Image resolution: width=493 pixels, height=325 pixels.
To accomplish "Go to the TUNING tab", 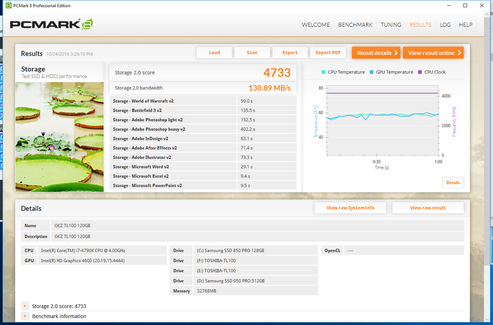I will (x=391, y=25).
